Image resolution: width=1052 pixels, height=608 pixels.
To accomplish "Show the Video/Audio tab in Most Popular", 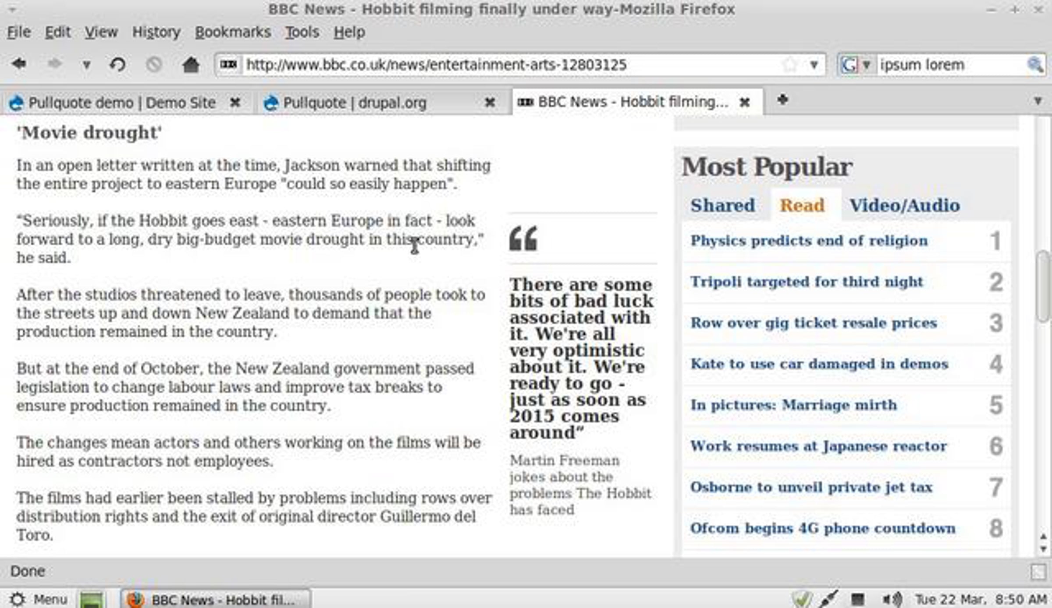I will [x=905, y=205].
